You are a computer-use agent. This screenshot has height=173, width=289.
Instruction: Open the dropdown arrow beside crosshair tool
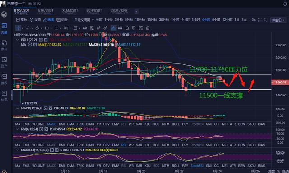point(23,28)
